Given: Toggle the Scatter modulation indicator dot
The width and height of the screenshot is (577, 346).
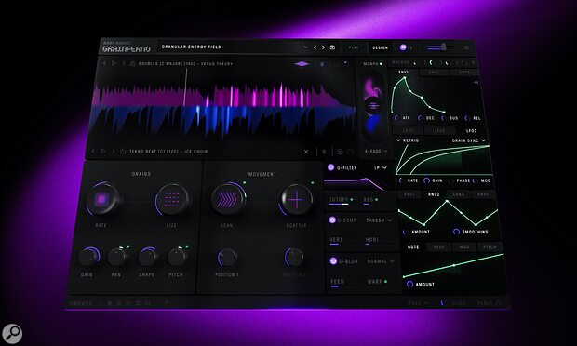Looking at the screenshot, I should pyautogui.click(x=313, y=182).
